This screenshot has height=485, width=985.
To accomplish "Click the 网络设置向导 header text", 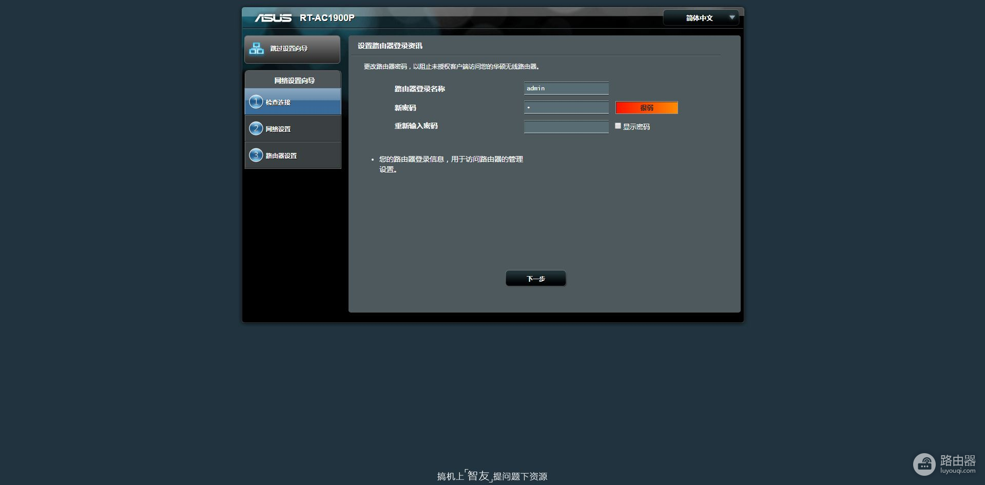I will tap(295, 81).
